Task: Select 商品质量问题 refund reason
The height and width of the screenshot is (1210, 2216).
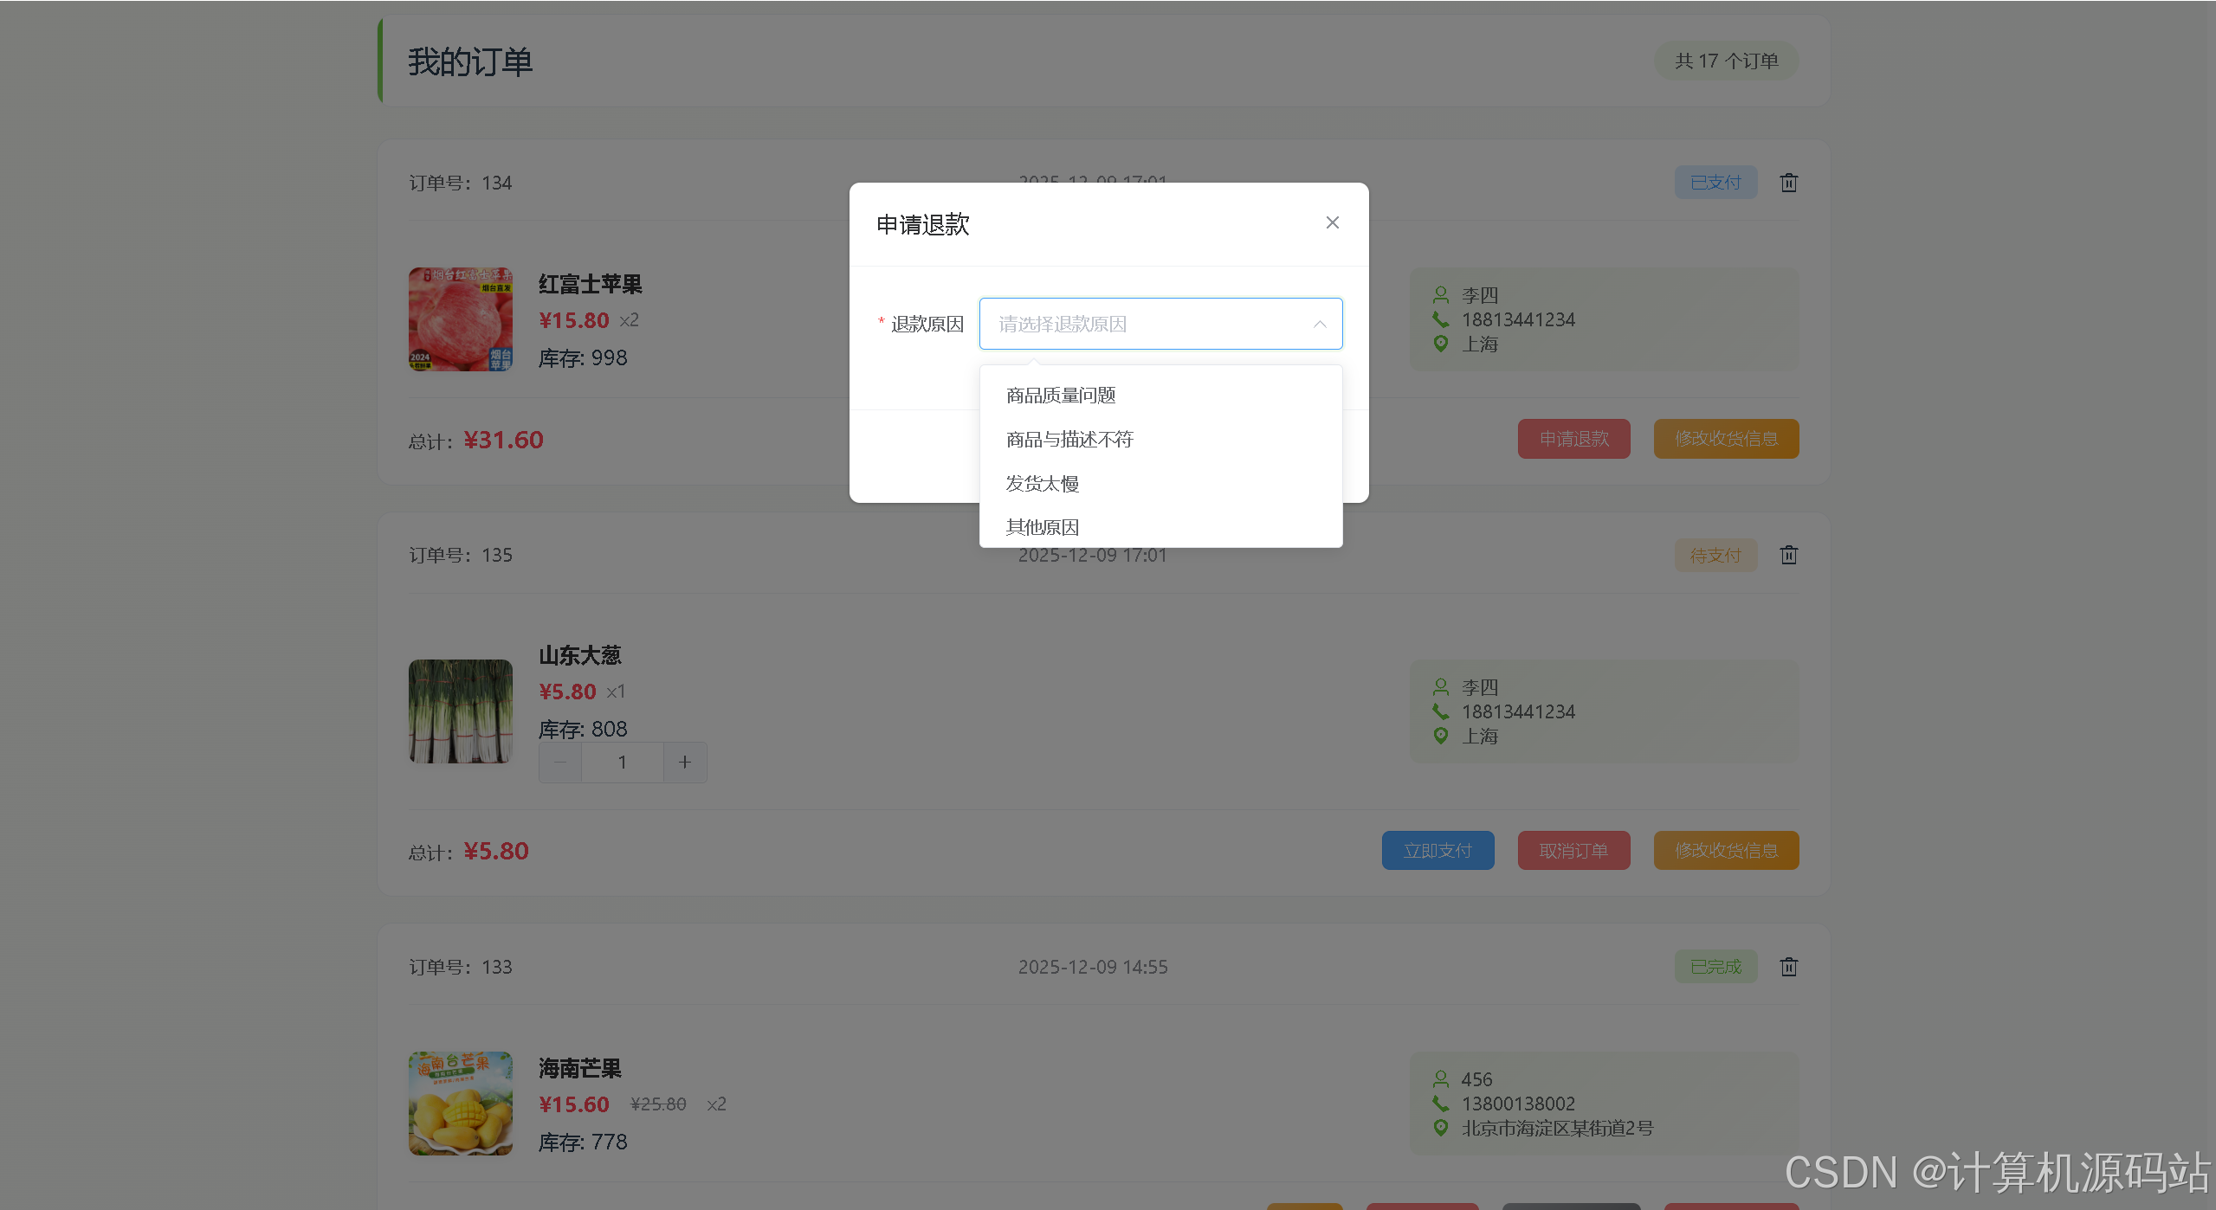Action: (x=1061, y=396)
